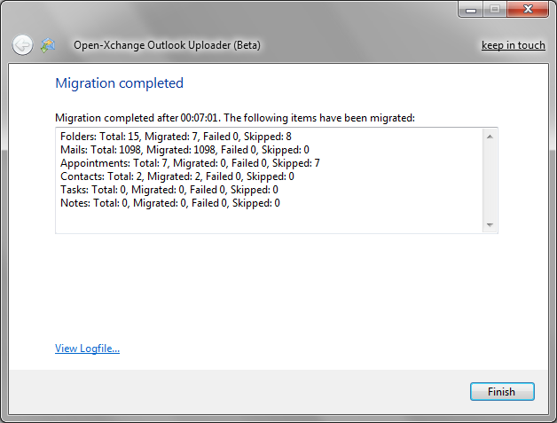Image resolution: width=557 pixels, height=423 pixels.
Task: Click the results list scroll down arrow
Action: coord(490,225)
